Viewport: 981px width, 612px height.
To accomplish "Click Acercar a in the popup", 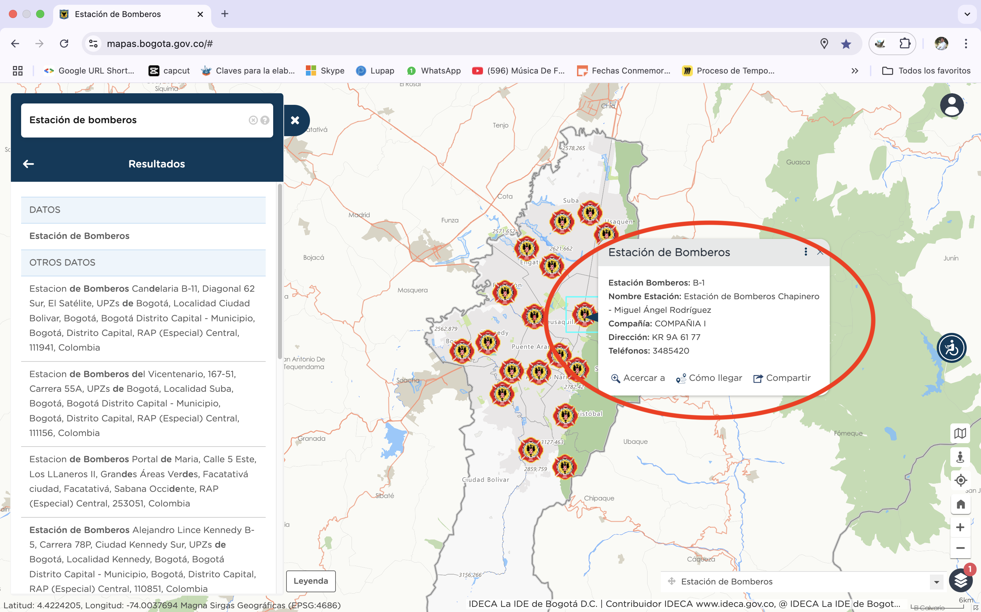I will (x=638, y=378).
